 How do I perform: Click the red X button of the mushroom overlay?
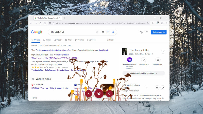(89, 93)
